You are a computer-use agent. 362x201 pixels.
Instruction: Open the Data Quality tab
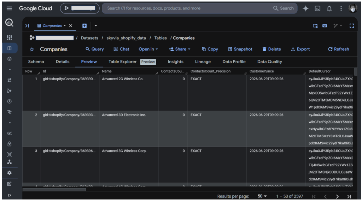[270, 62]
